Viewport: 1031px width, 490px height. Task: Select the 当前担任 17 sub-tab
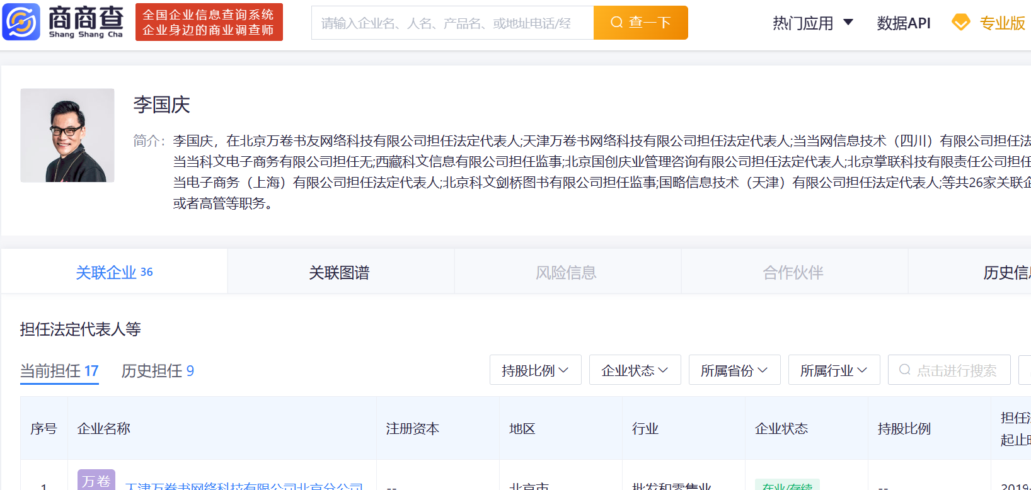pyautogui.click(x=59, y=371)
